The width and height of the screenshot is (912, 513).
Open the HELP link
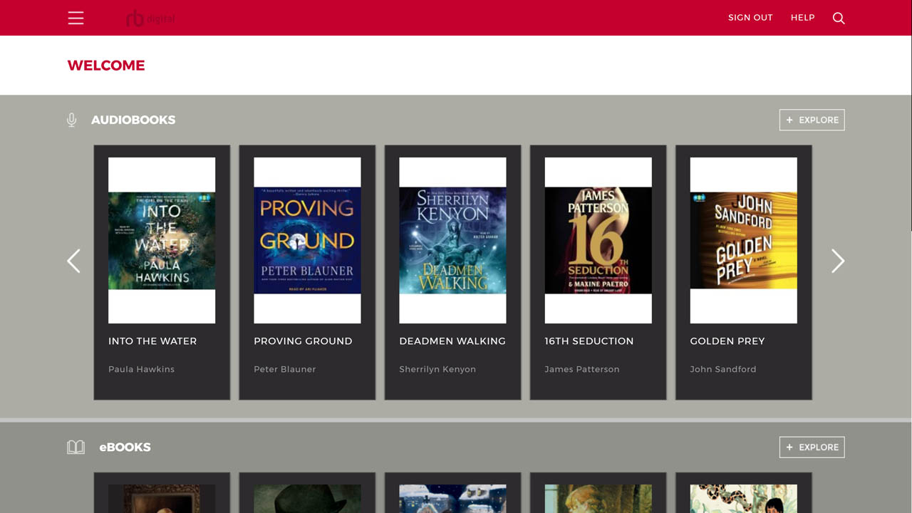[803, 18]
